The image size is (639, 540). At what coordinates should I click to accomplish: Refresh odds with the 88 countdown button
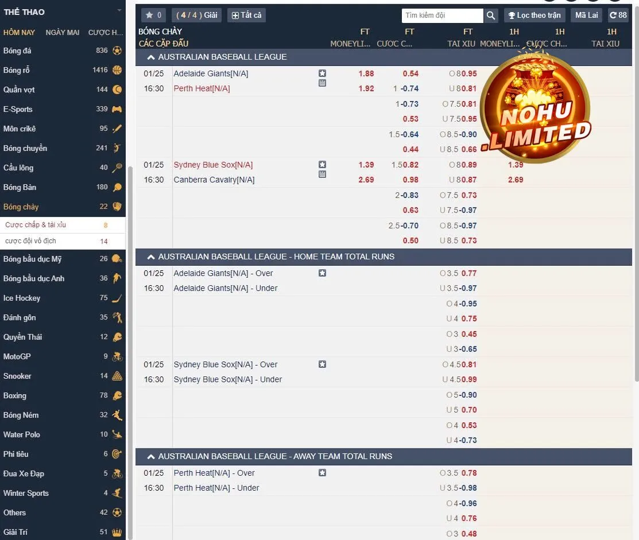[x=618, y=15]
